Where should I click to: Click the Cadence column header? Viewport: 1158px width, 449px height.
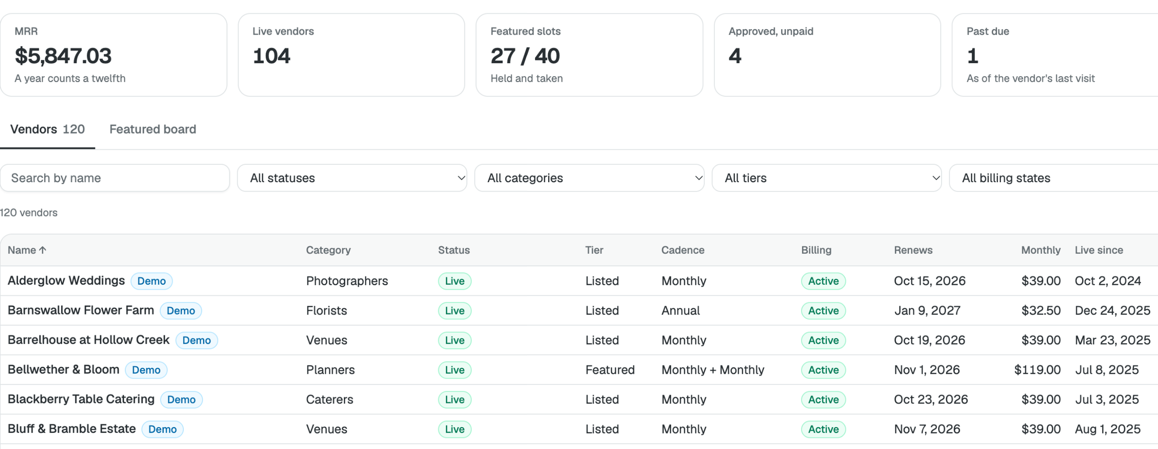pos(683,250)
